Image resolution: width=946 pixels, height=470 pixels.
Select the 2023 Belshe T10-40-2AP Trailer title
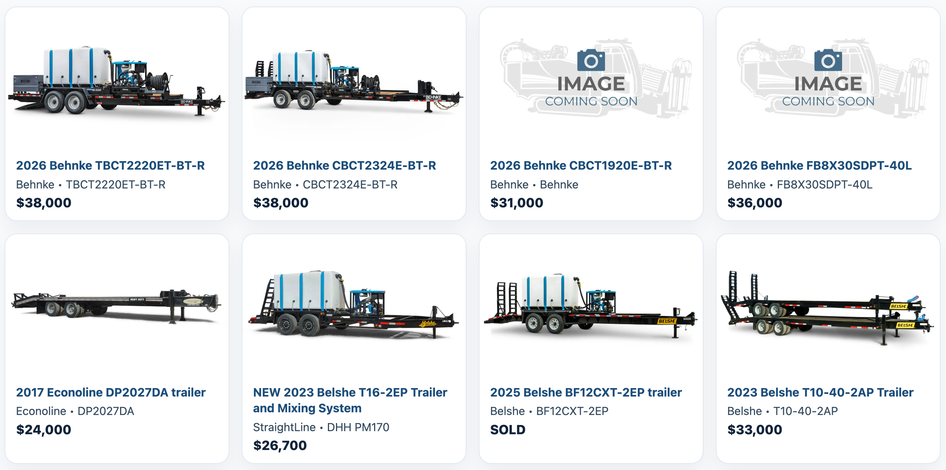tap(820, 392)
